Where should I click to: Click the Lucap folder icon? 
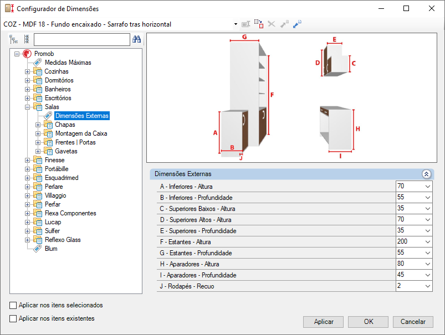coord(38,222)
